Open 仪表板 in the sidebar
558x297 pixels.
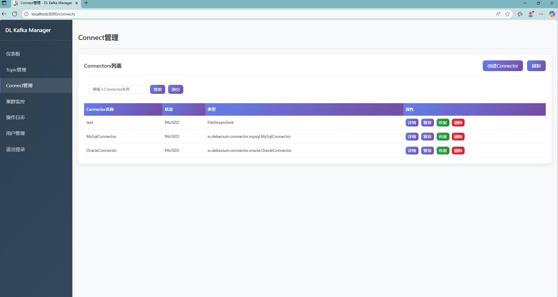click(36, 54)
